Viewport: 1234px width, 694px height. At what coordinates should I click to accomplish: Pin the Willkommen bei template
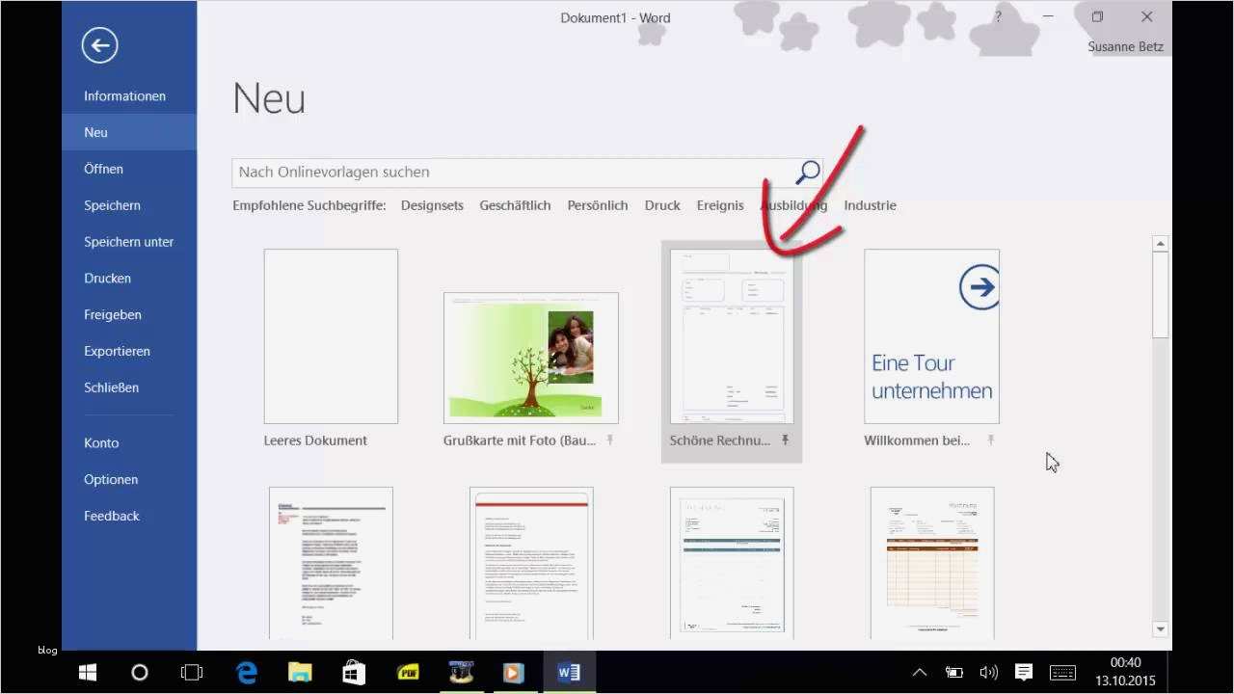990,440
